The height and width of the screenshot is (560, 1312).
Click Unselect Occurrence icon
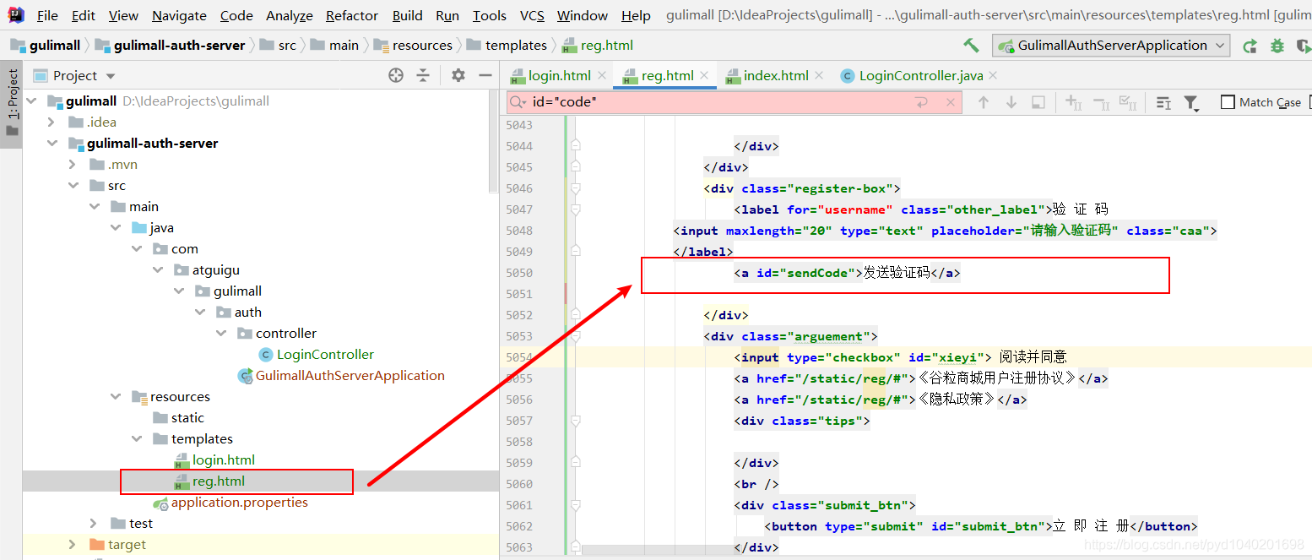click(1101, 102)
